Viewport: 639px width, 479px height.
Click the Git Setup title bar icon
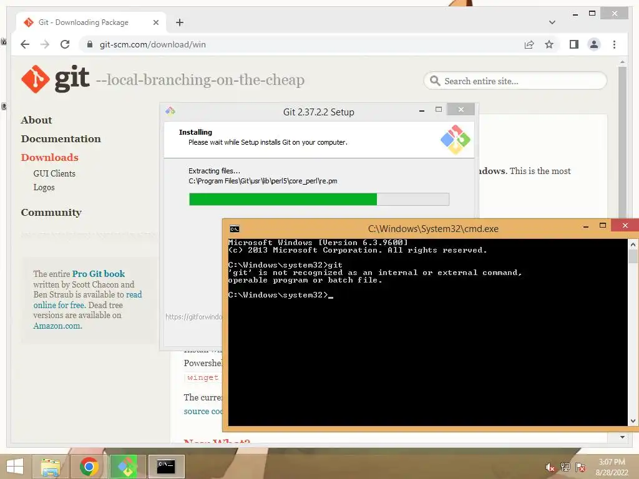pyautogui.click(x=170, y=111)
